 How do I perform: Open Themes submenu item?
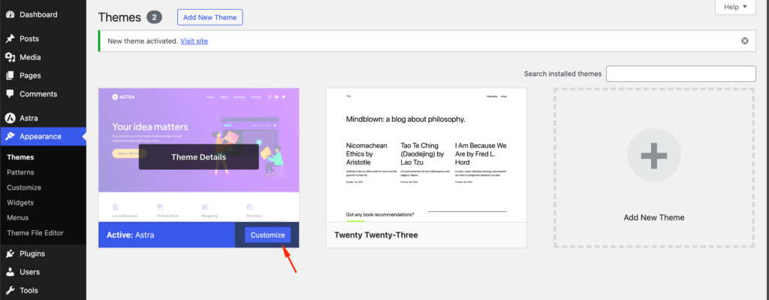pyautogui.click(x=20, y=158)
